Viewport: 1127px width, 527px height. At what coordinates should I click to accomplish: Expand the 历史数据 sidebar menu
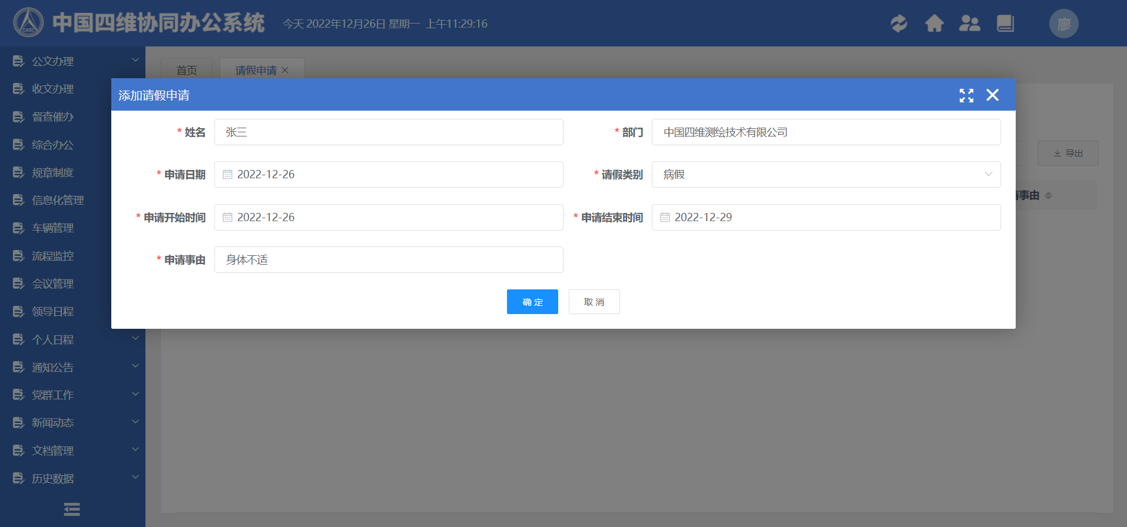(x=72, y=479)
